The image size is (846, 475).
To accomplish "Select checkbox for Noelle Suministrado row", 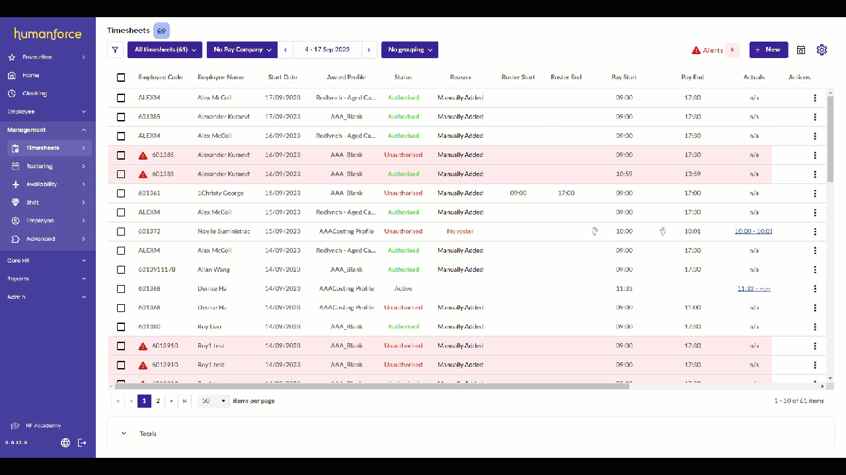I will click(x=121, y=232).
